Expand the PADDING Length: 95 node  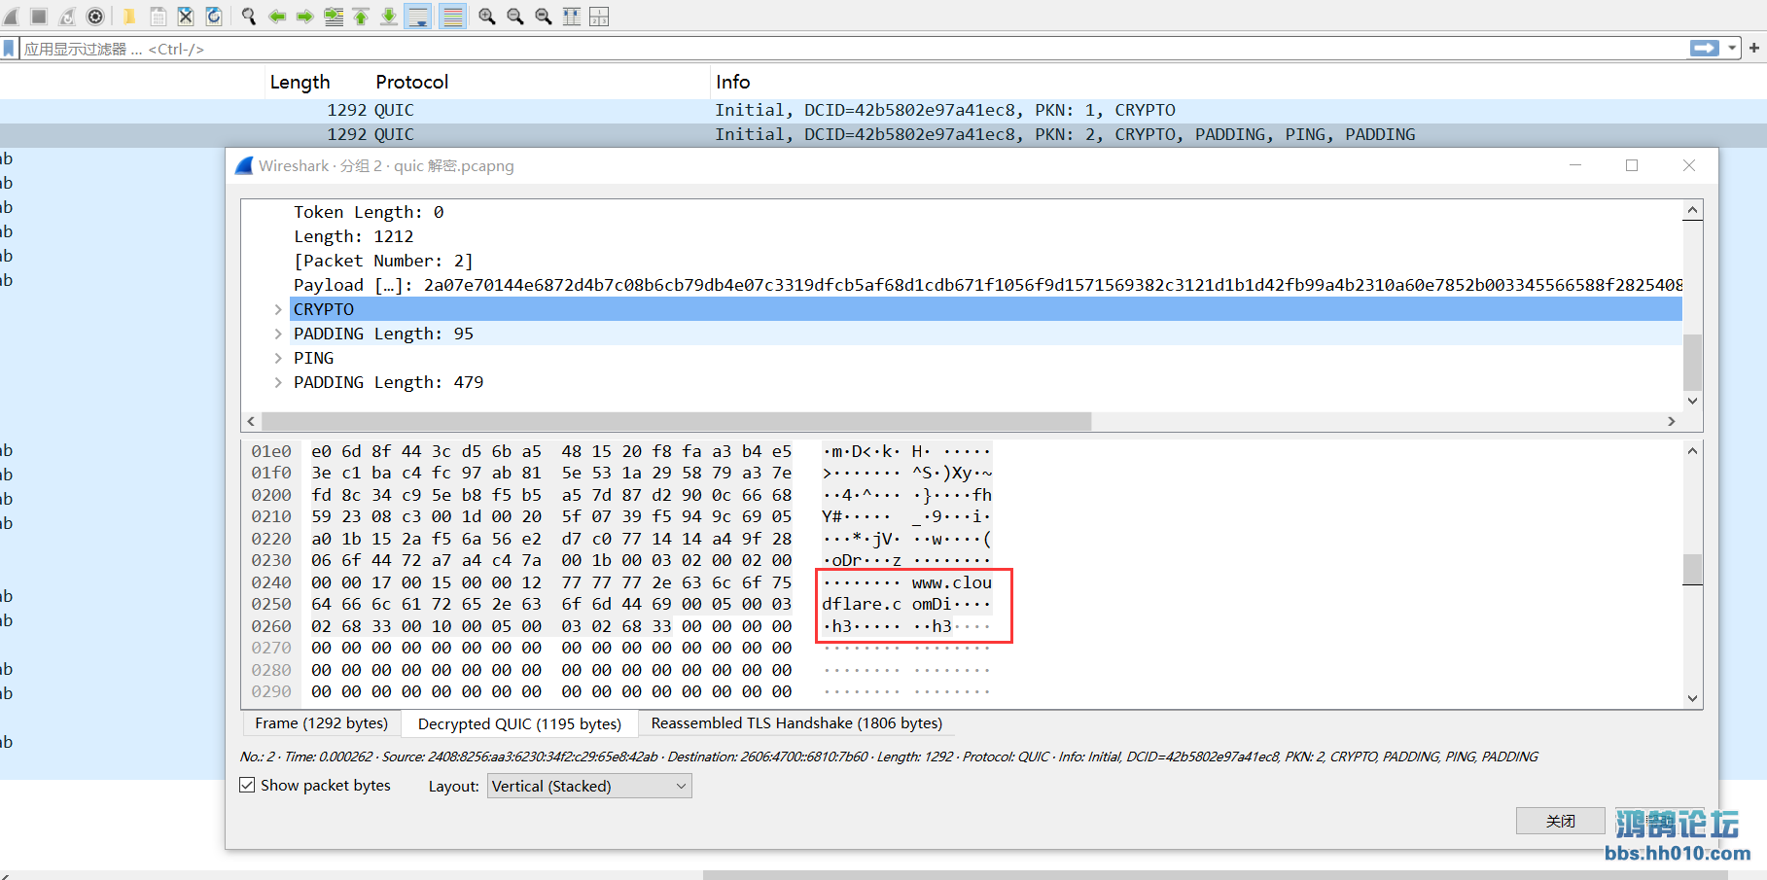coord(278,334)
